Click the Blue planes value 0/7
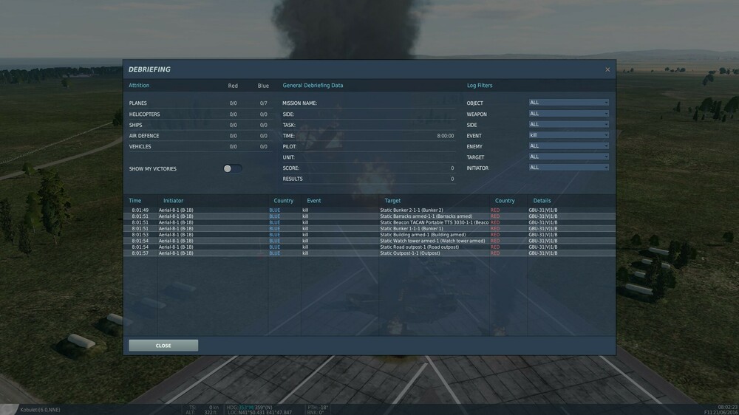Image resolution: width=739 pixels, height=415 pixels. click(x=264, y=103)
